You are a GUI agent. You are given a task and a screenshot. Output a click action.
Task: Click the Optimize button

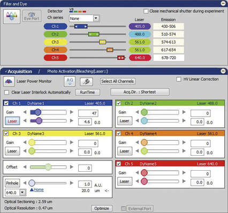(x=102, y=208)
